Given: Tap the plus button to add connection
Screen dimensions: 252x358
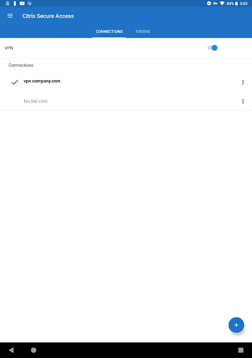Looking at the screenshot, I should (236, 325).
